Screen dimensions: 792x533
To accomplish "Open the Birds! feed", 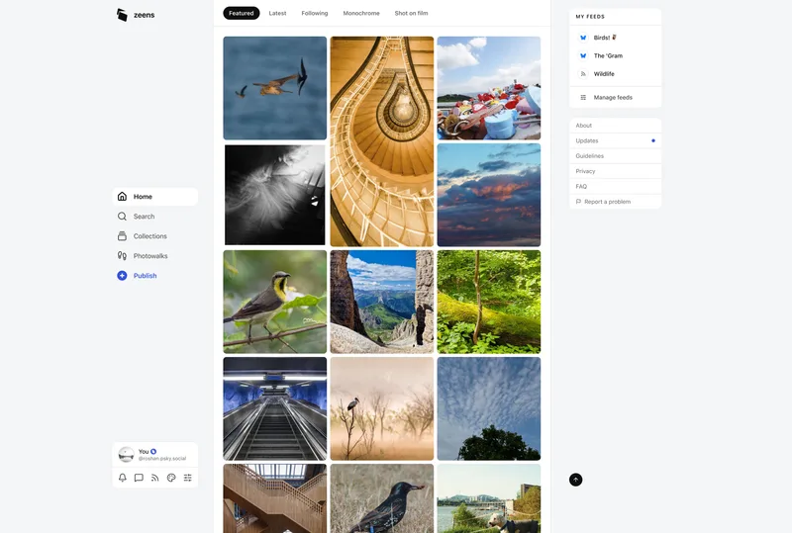I will 615,38.
